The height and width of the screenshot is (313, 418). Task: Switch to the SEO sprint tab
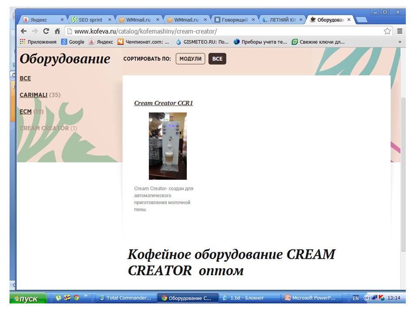click(x=91, y=20)
